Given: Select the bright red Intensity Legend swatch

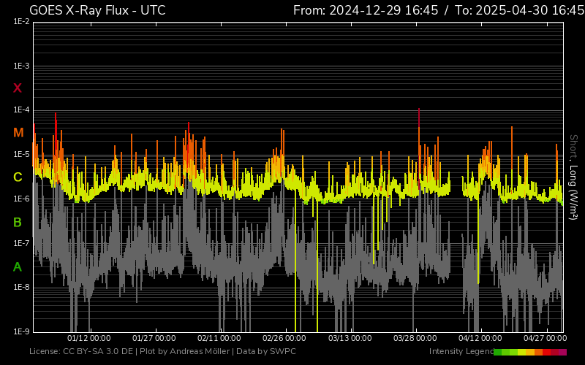Looking at the screenshot, I should [546, 352].
